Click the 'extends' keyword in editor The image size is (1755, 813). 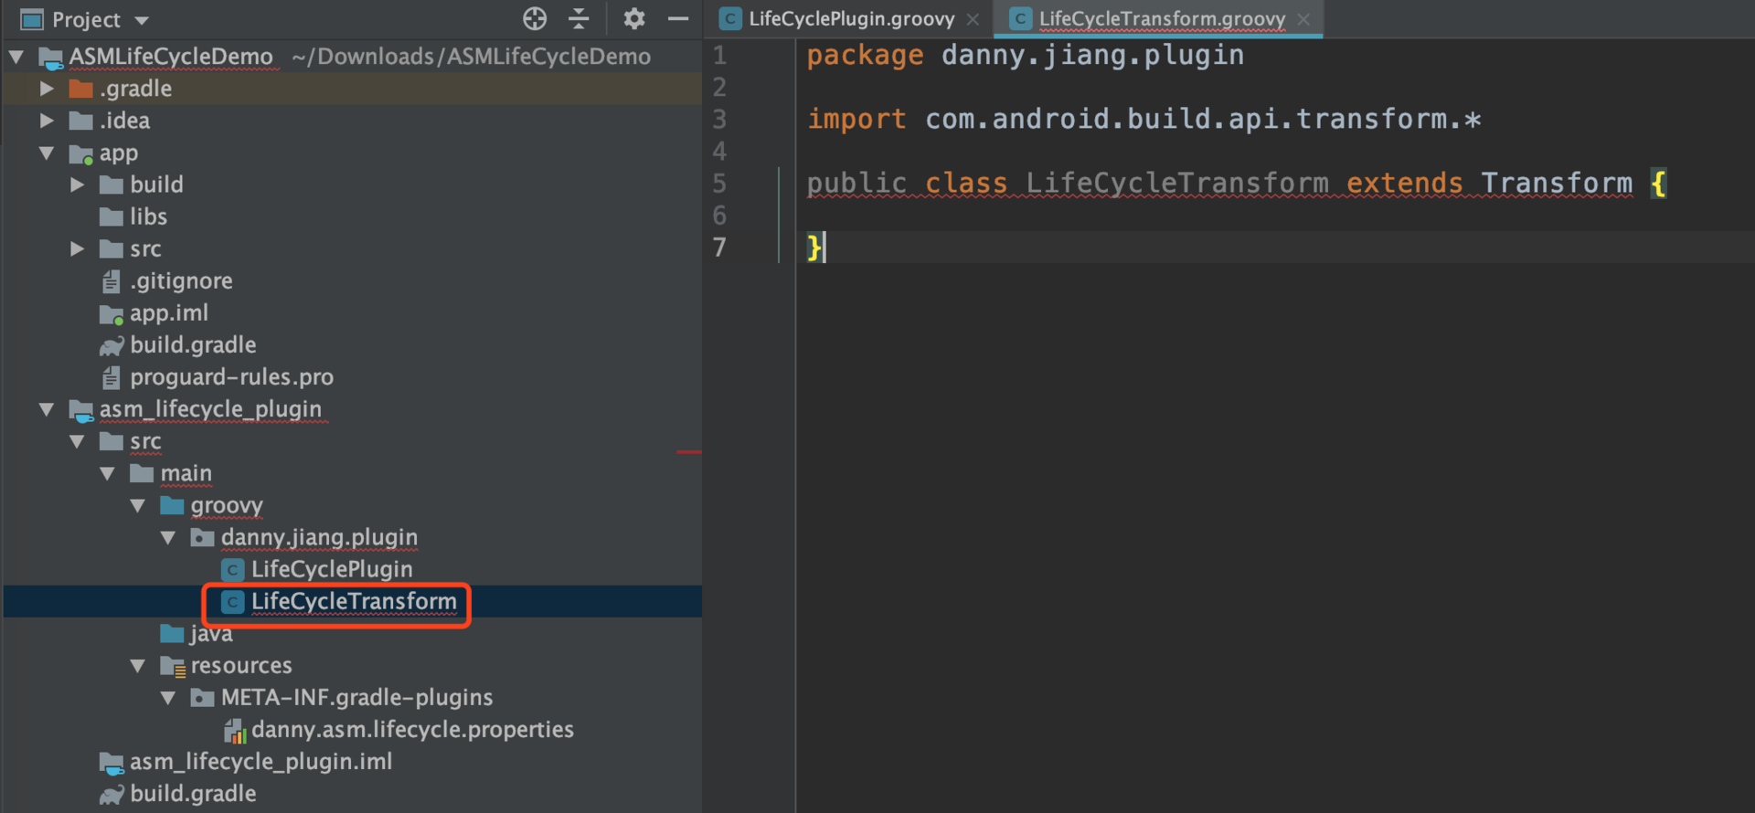pyautogui.click(x=1404, y=184)
